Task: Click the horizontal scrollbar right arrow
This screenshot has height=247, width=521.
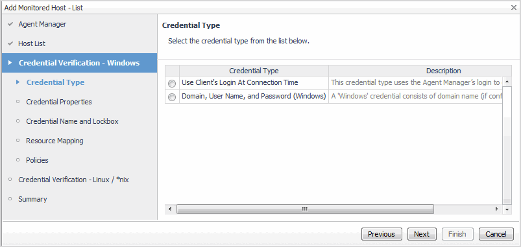Action: [497, 209]
